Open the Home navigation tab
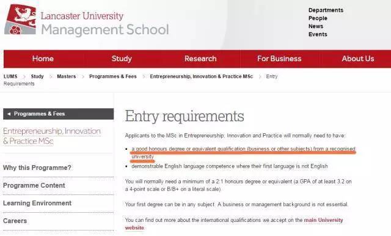Viewport: 391px width, 236px height. 43,59
